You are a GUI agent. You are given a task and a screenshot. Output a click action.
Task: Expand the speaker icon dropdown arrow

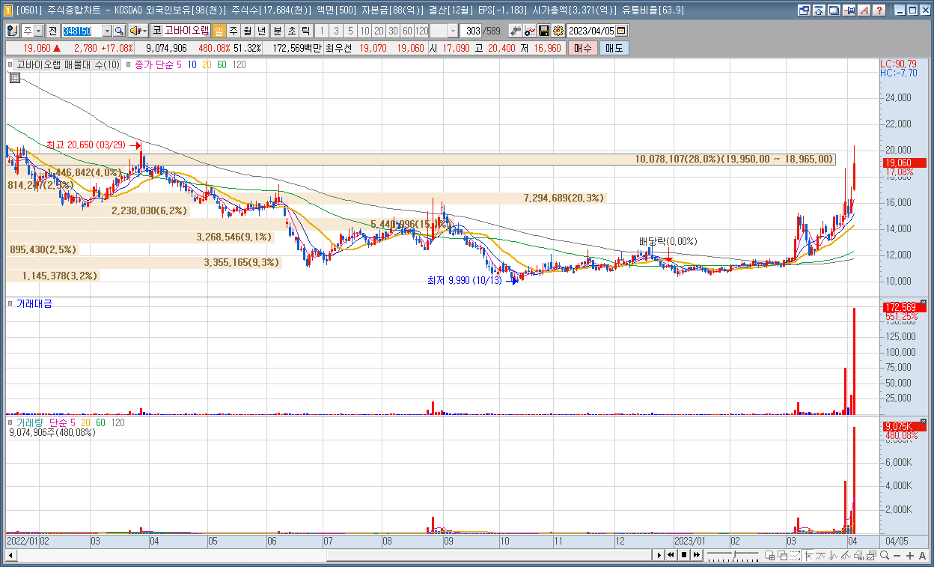click(x=144, y=31)
